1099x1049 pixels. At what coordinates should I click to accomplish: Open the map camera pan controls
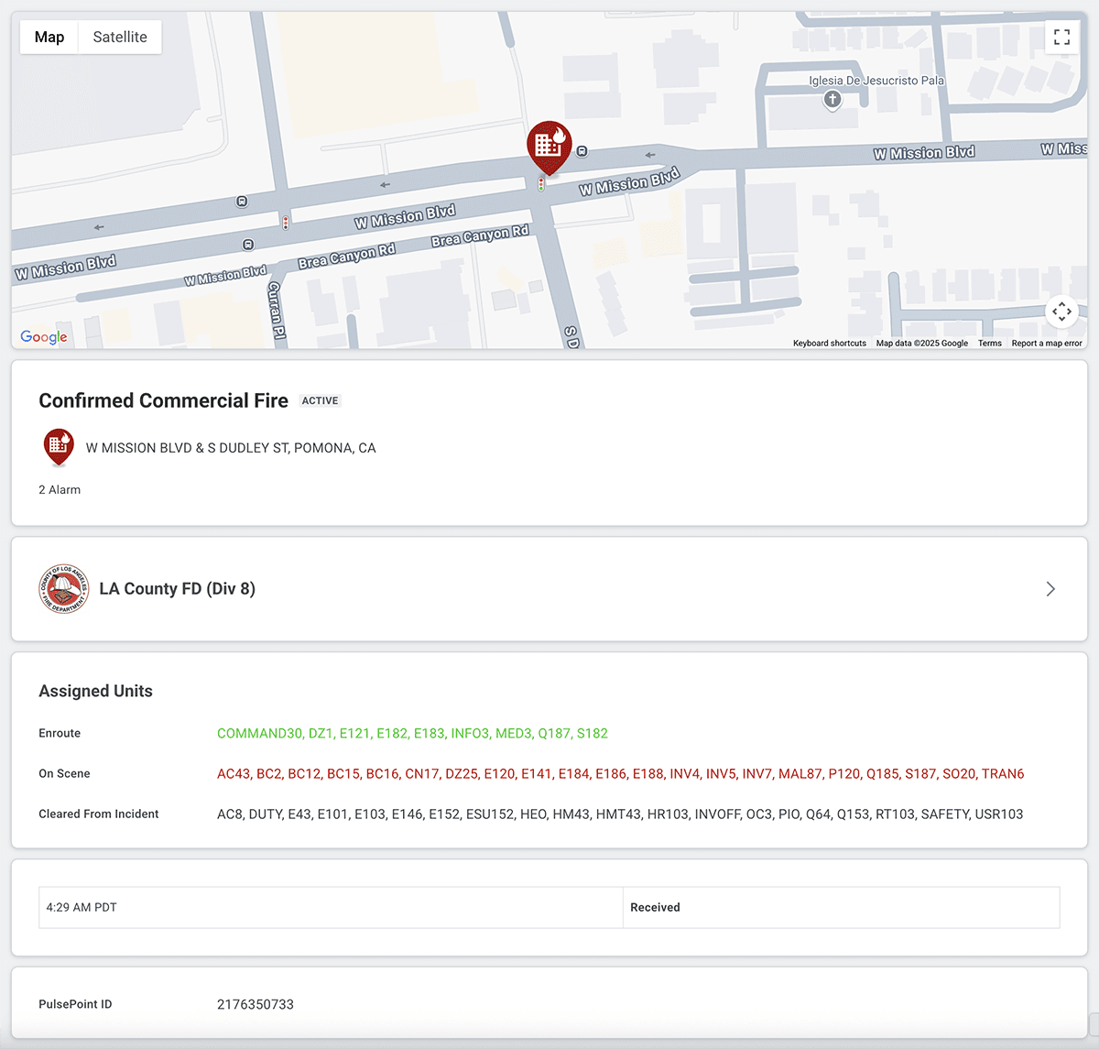[x=1061, y=311]
